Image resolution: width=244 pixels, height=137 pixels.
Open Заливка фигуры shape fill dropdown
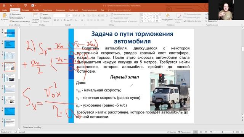pyautogui.click(x=193, y=14)
